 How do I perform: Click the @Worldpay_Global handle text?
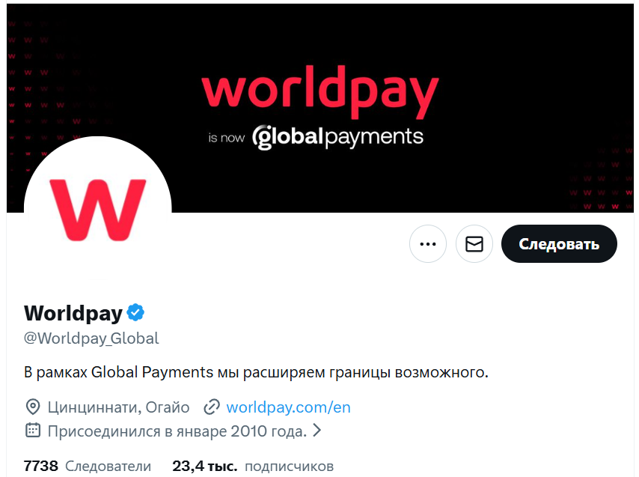tap(91, 338)
